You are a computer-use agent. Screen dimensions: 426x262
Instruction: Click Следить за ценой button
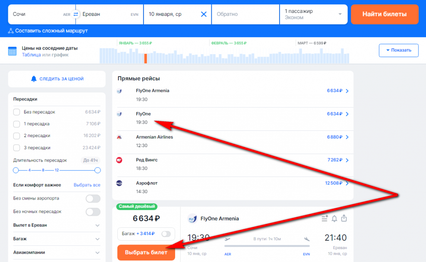pos(57,79)
